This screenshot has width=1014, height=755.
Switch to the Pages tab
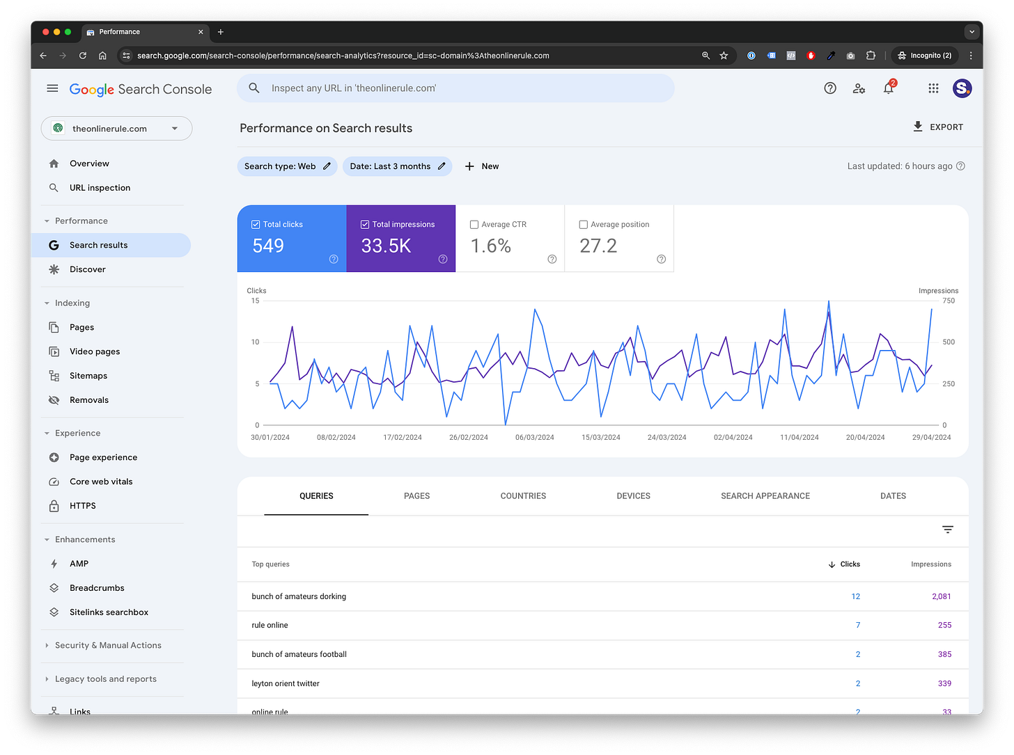tap(416, 496)
